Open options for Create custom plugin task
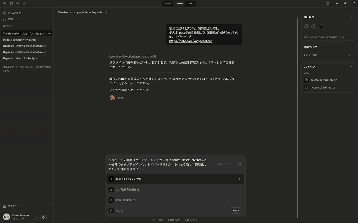 pyautogui.click(x=49, y=33)
